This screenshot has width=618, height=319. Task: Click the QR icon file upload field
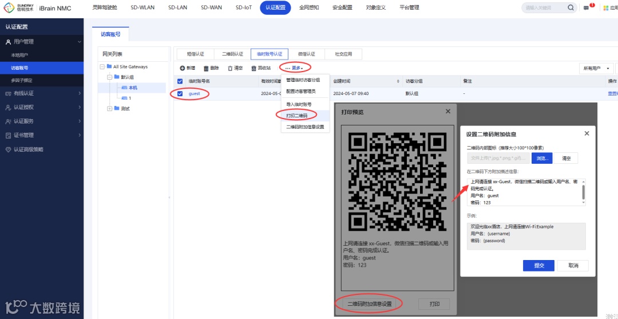[x=498, y=158]
